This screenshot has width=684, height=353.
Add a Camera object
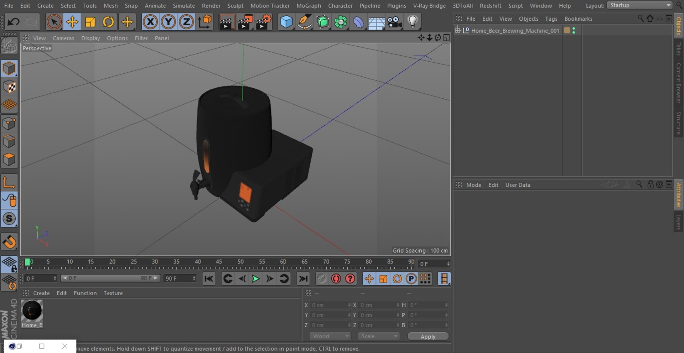(x=395, y=22)
